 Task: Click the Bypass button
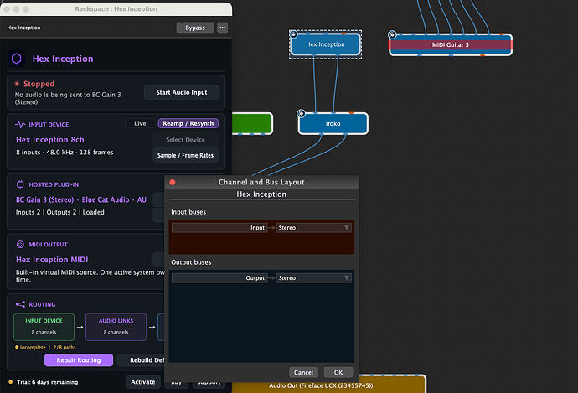[x=195, y=28]
